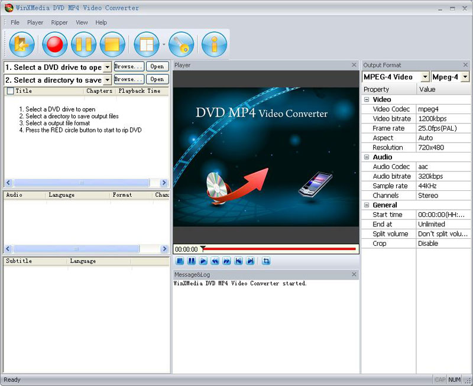473x386 pixels.
Task: Select the Sample rate value '44KHz'
Action: 443,186
